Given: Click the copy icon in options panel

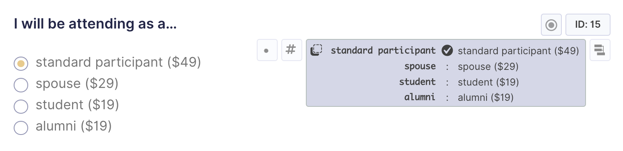Looking at the screenshot, I should point(316,50).
